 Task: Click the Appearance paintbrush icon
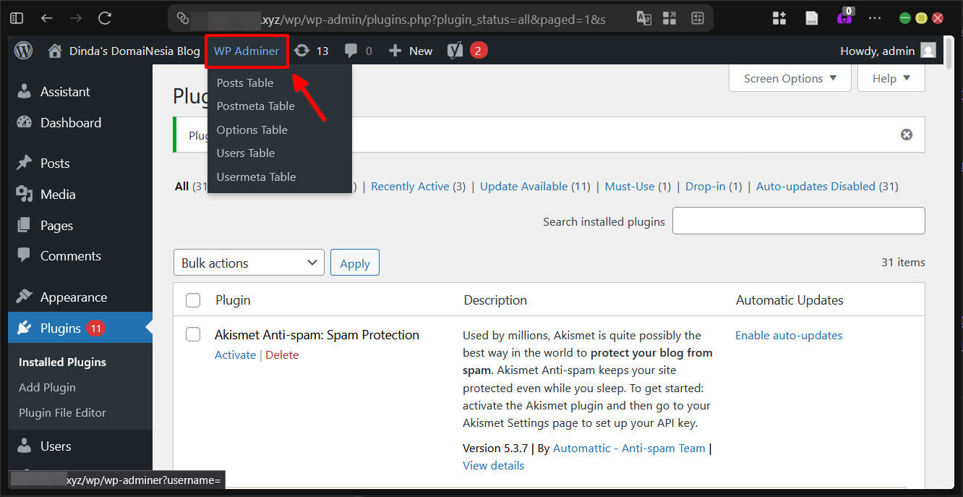click(x=24, y=297)
